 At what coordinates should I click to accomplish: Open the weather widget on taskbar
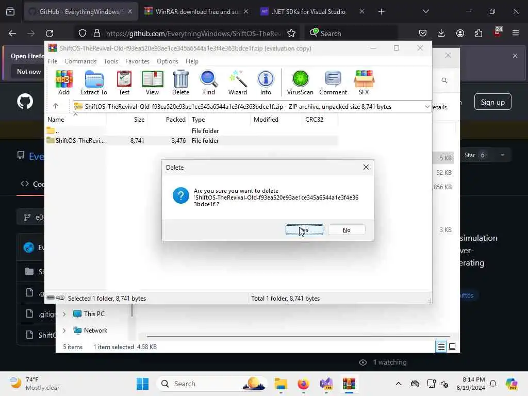coord(35,384)
